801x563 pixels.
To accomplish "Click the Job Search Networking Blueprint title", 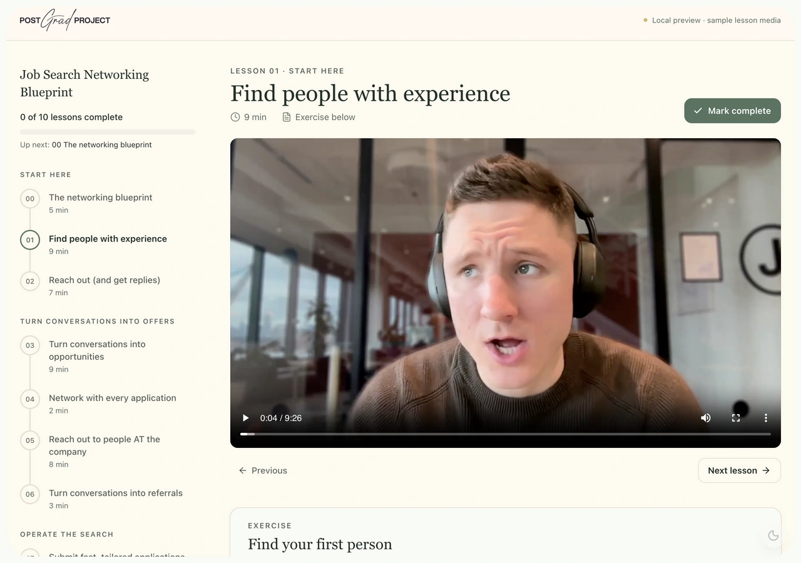I will [x=84, y=83].
